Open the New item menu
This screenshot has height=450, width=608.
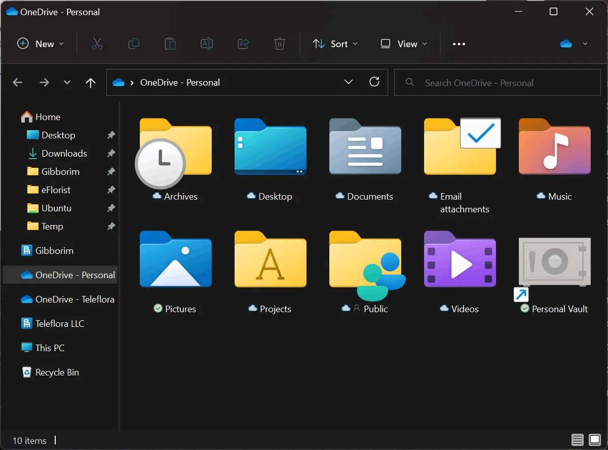[41, 44]
